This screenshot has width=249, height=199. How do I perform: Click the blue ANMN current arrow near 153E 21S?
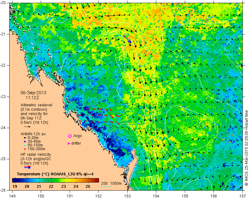click(128, 39)
